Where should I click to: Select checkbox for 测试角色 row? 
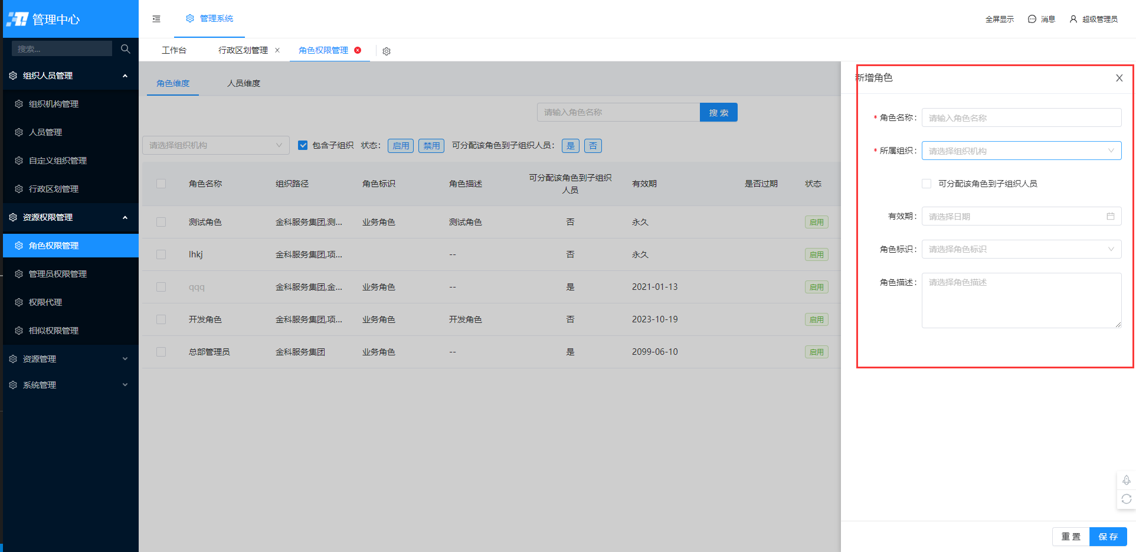(161, 222)
